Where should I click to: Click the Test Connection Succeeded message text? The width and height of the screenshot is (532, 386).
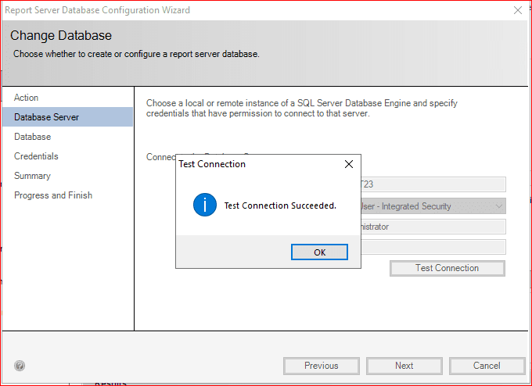coord(279,206)
